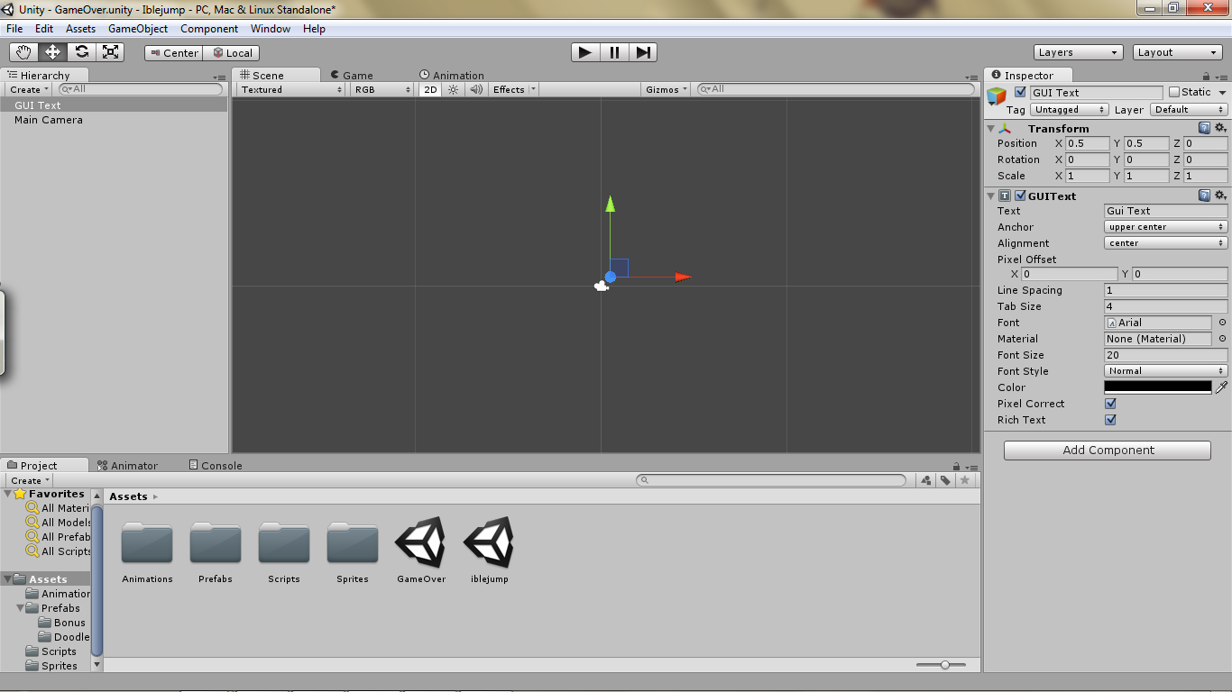The width and height of the screenshot is (1232, 692).
Task: Toggle scene lighting with the sun icon
Action: 454,89
